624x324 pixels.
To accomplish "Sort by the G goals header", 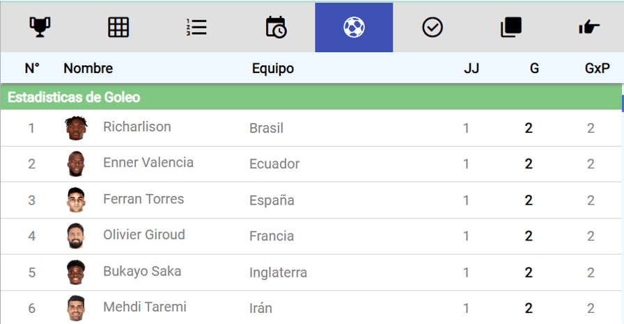I will click(x=534, y=68).
